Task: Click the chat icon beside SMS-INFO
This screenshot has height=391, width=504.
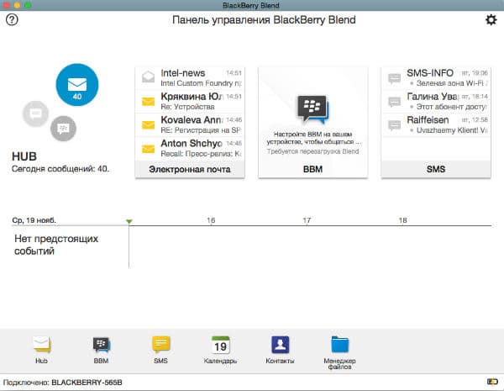Action: [x=395, y=78]
